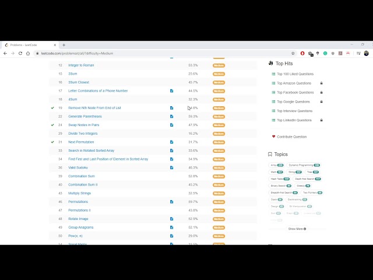Open the Letter Combinations of a Phone Number problem

[98, 91]
